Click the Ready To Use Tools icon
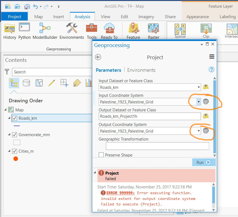The image size is (238, 217). [x=109, y=31]
